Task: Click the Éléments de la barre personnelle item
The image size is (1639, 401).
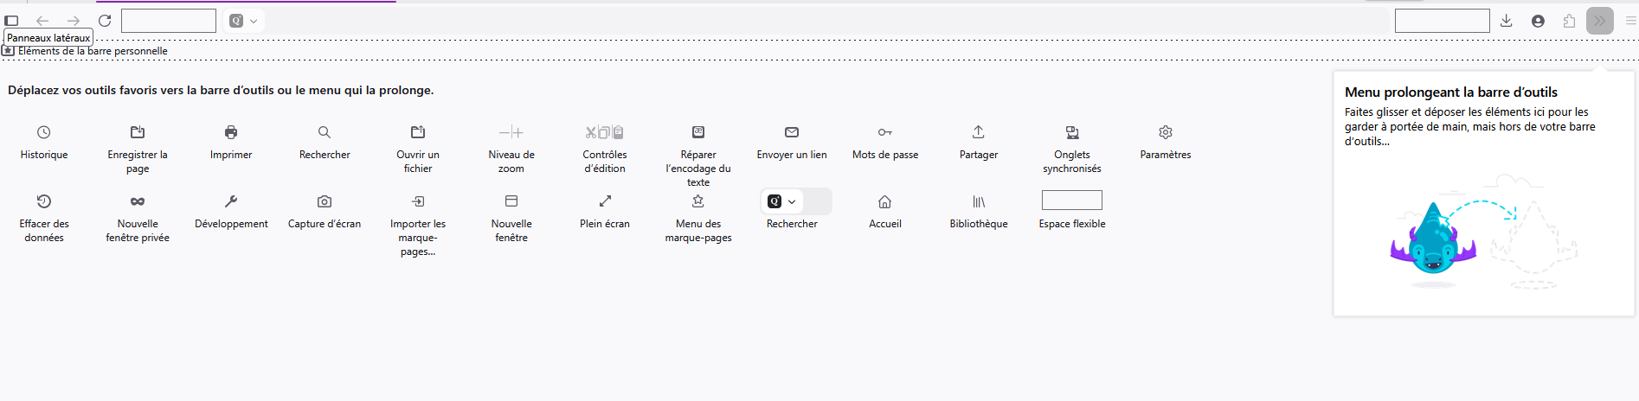Action: coord(85,51)
